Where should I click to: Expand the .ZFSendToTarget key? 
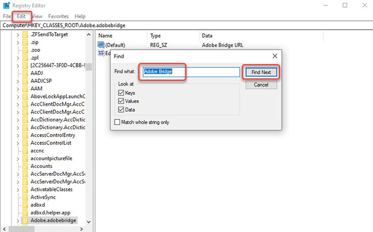18,34
